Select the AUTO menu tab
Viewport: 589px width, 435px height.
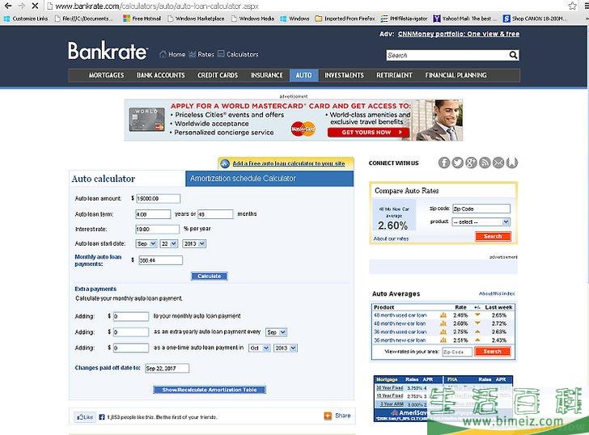[x=304, y=75]
